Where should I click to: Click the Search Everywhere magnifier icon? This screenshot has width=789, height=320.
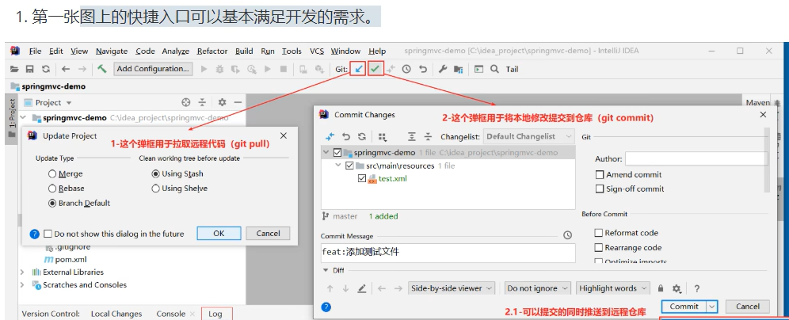click(494, 69)
